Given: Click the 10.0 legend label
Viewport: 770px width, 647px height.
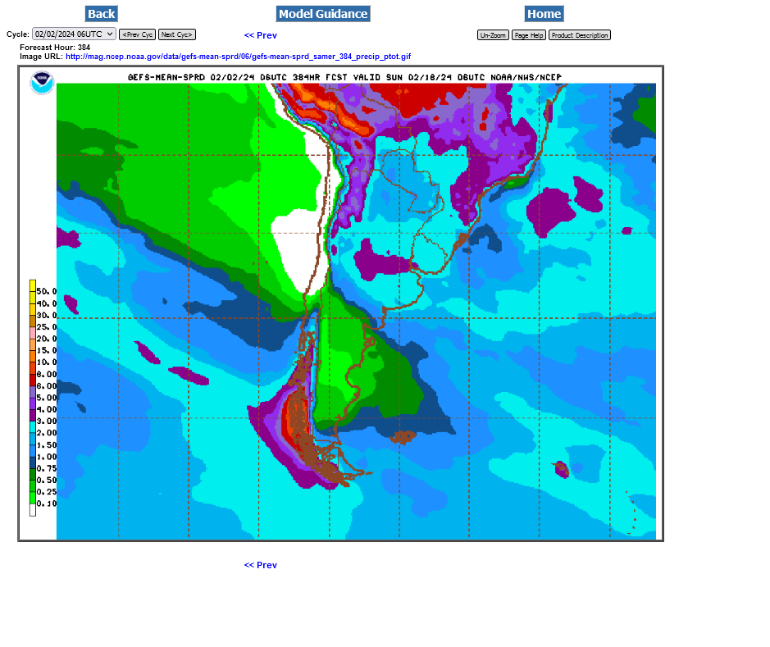Looking at the screenshot, I should point(47,362).
